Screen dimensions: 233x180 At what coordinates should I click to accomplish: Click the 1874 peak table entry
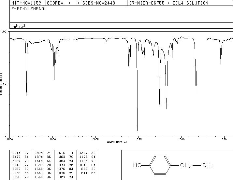(x=43, y=157)
